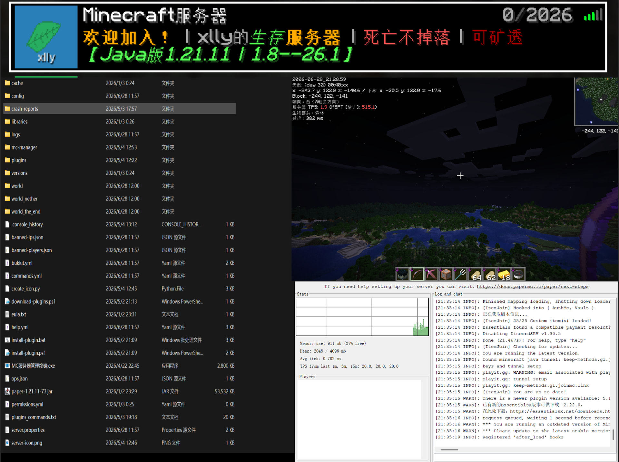Select the banned-ips.json file name
This screenshot has width=619, height=462.
pos(27,237)
